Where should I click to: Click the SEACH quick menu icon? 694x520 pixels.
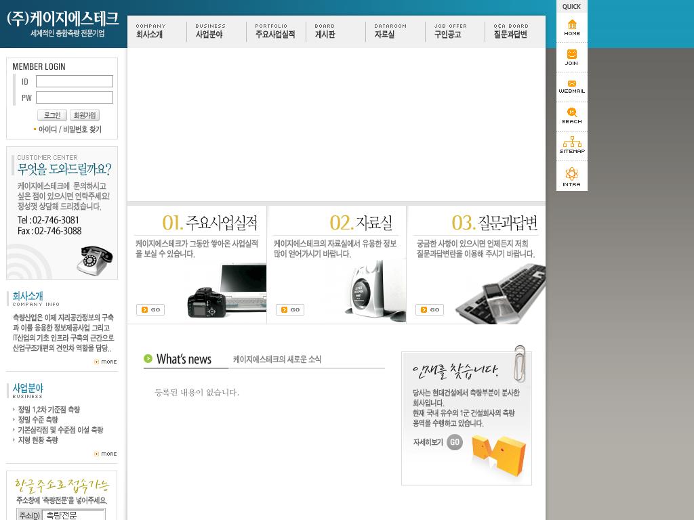pyautogui.click(x=571, y=116)
